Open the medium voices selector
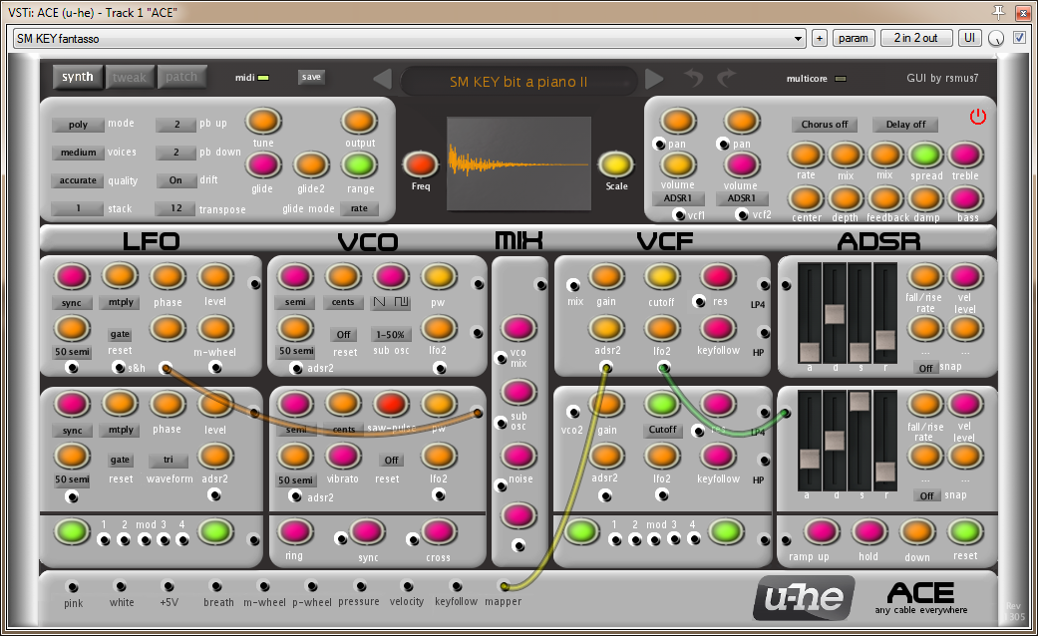The width and height of the screenshot is (1038, 636). [x=78, y=153]
